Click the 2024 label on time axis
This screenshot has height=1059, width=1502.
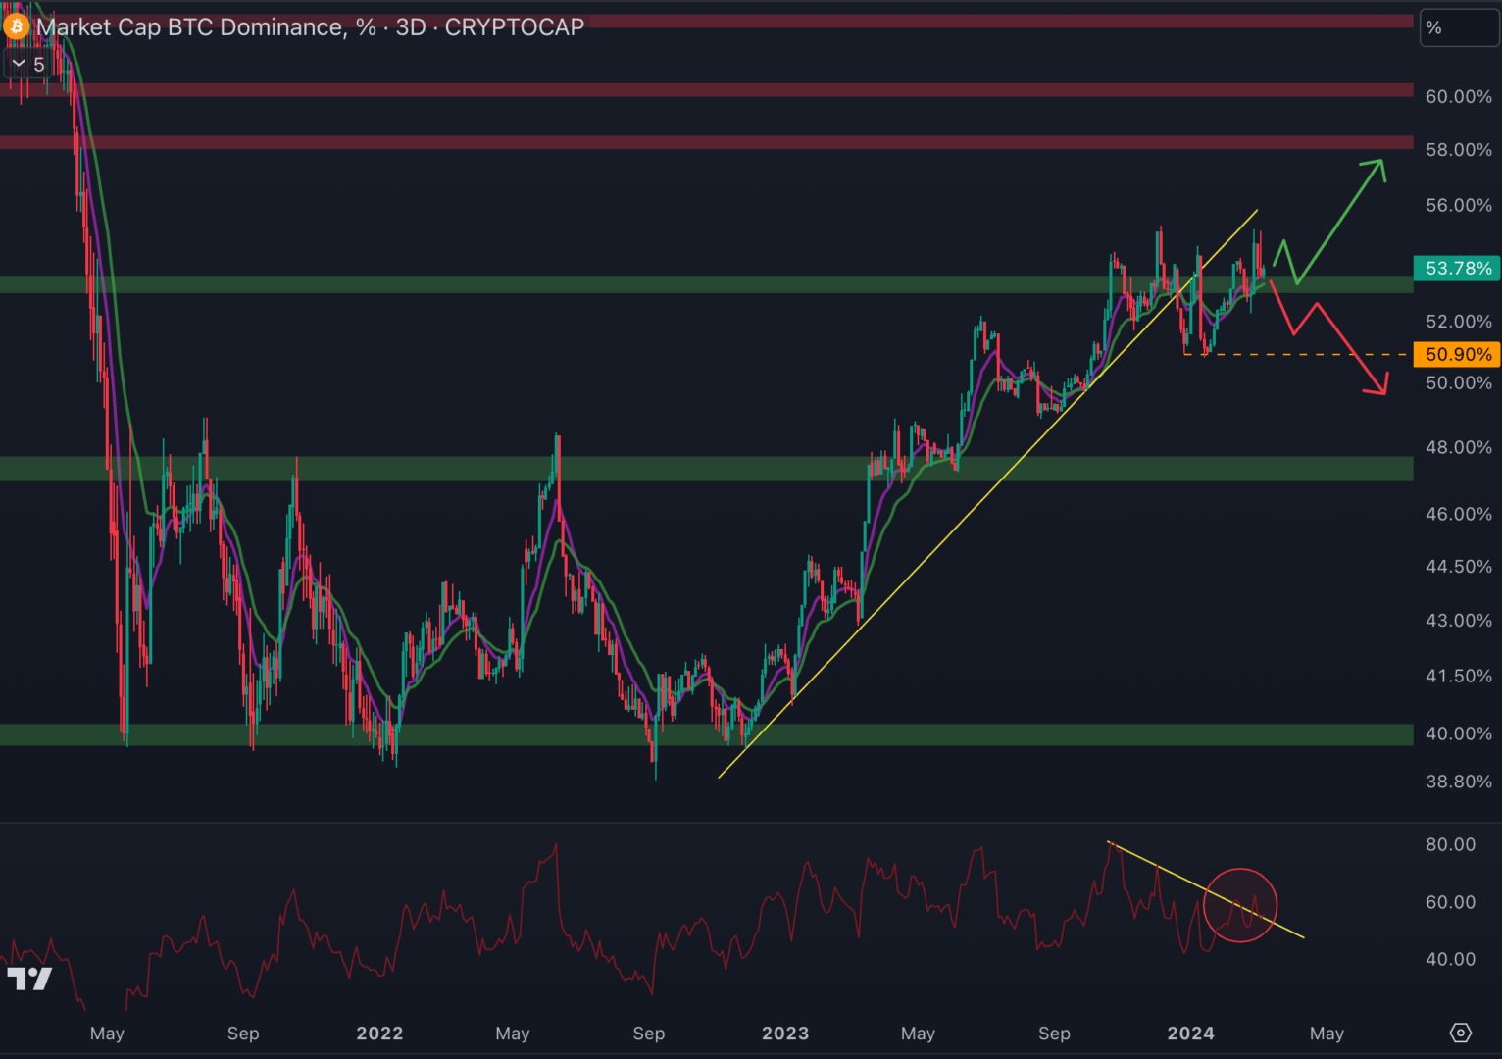(1190, 1033)
